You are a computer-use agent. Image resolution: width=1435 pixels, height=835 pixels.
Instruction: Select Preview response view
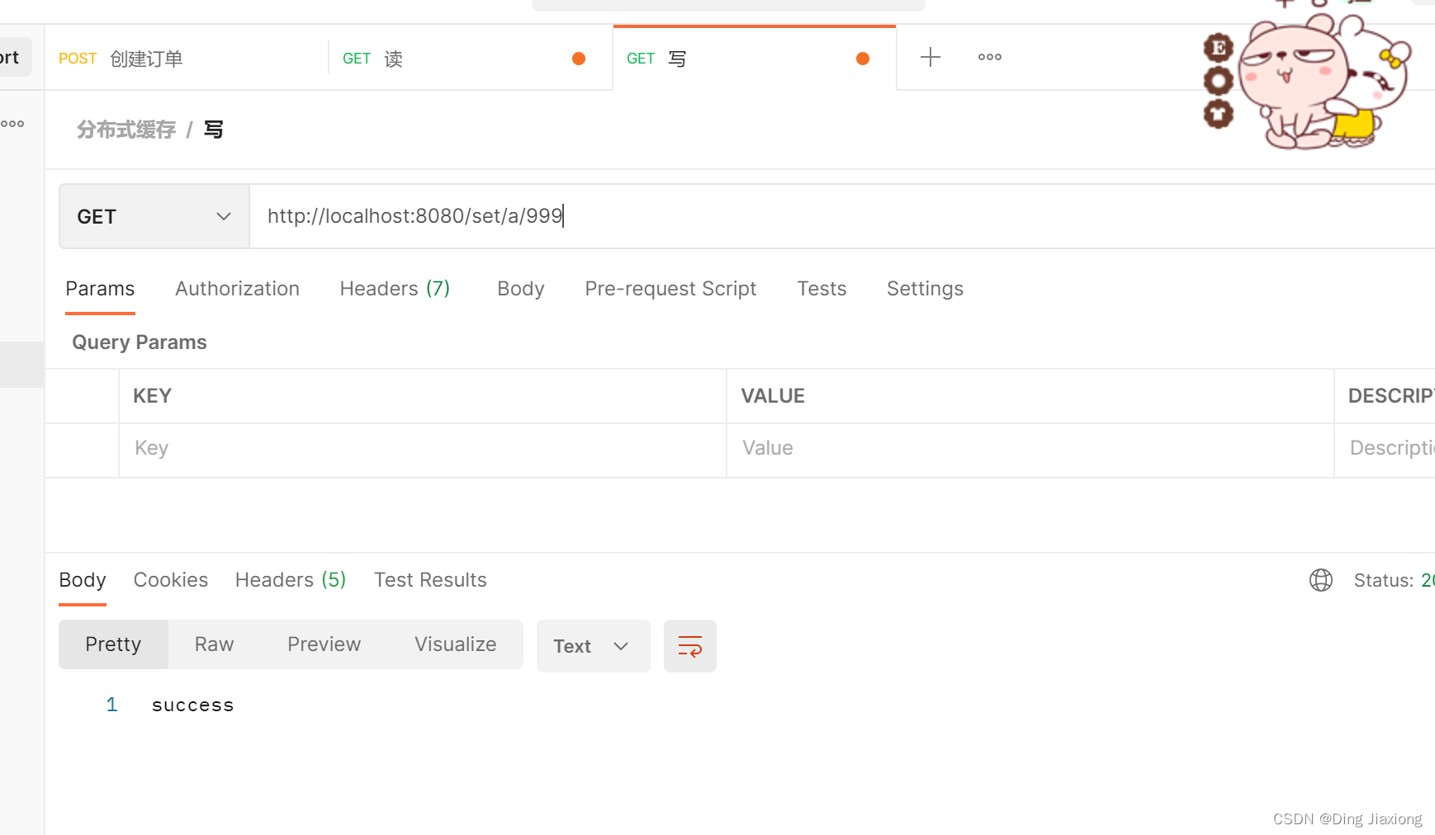[x=324, y=644]
